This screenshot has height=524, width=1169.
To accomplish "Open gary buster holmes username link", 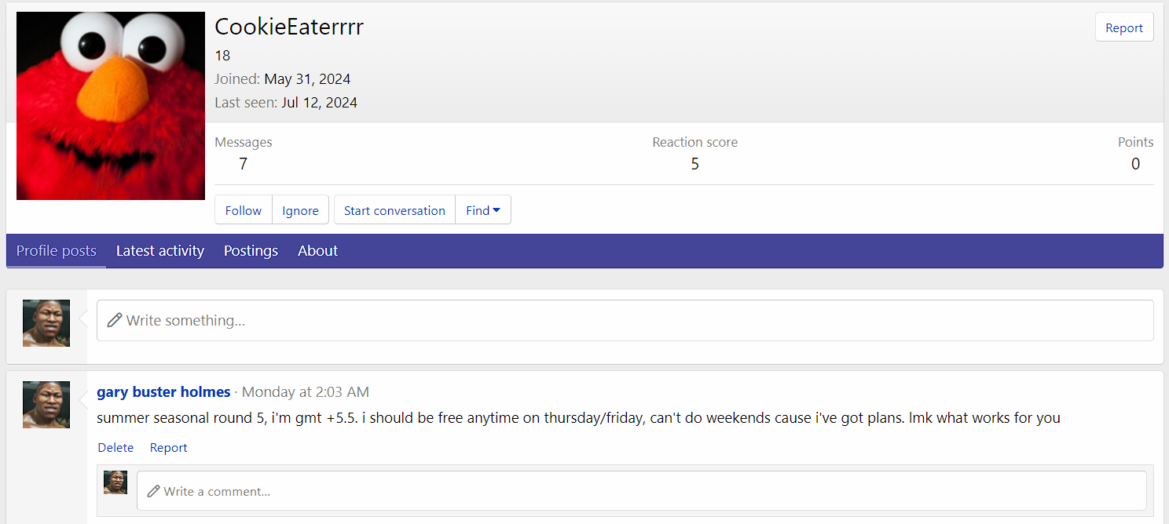I will tap(163, 391).
